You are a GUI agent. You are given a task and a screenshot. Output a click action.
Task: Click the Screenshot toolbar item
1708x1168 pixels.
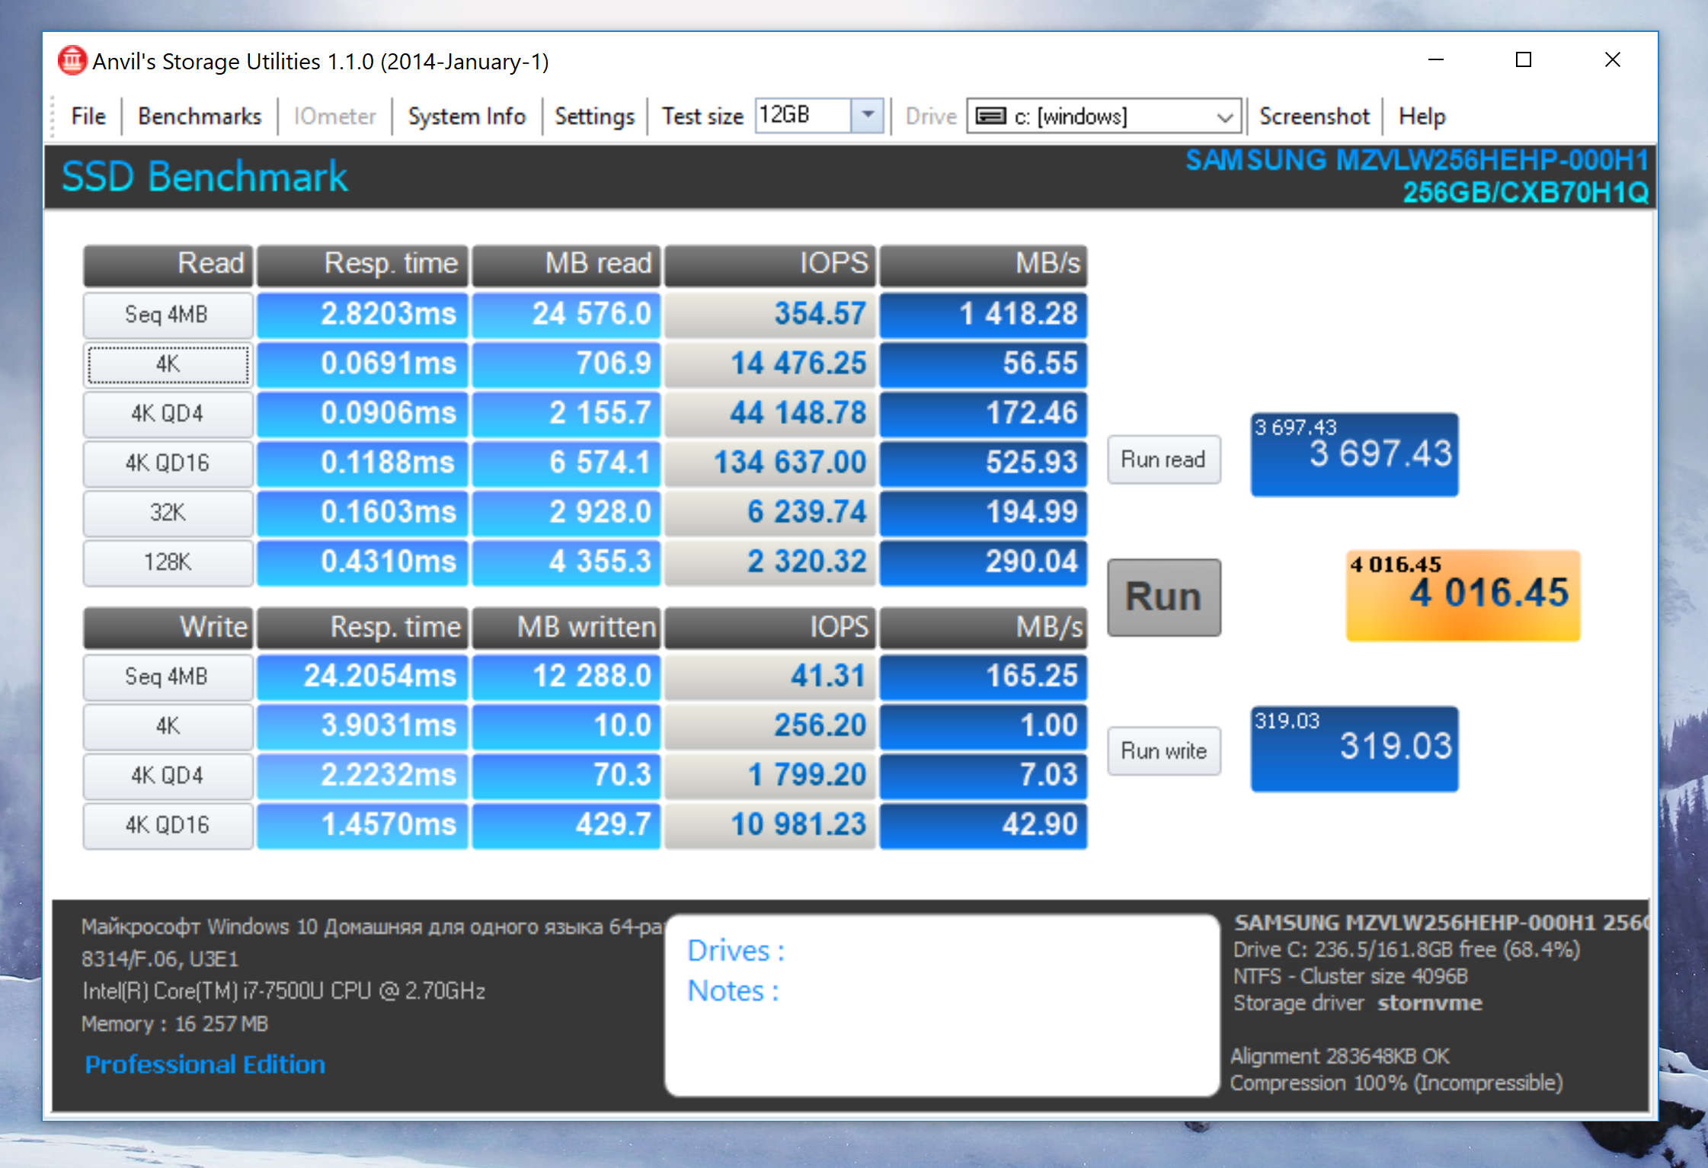1314,117
